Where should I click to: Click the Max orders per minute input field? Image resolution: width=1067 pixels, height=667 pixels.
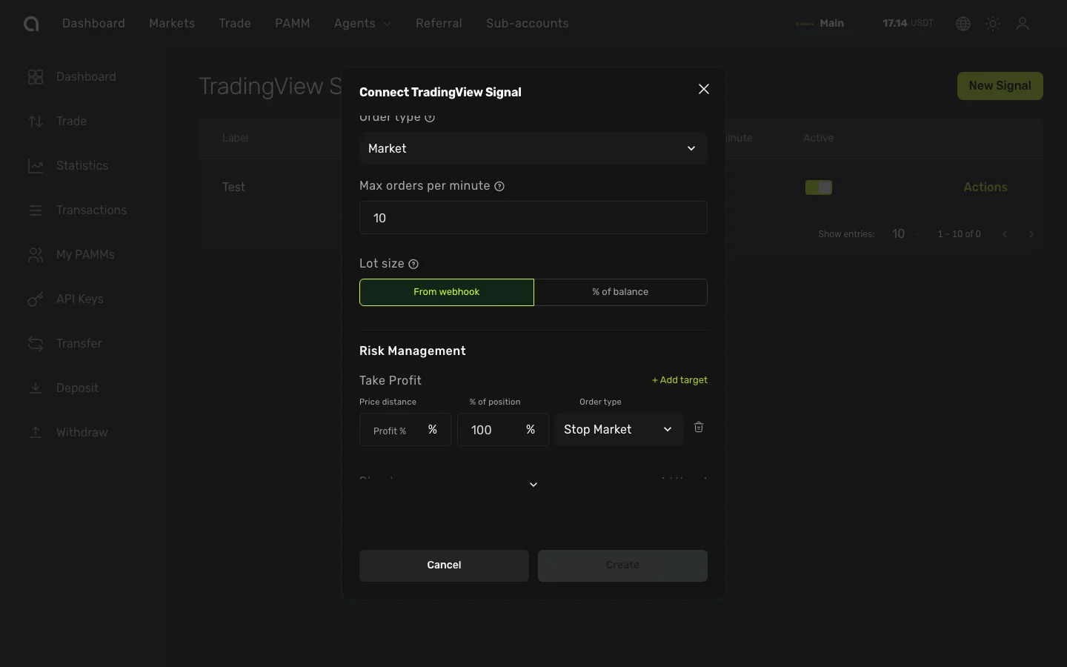(x=533, y=218)
